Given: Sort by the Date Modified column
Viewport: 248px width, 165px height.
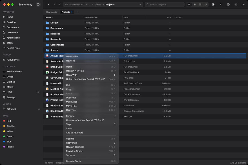Looking at the screenshot, I should point(91,18).
